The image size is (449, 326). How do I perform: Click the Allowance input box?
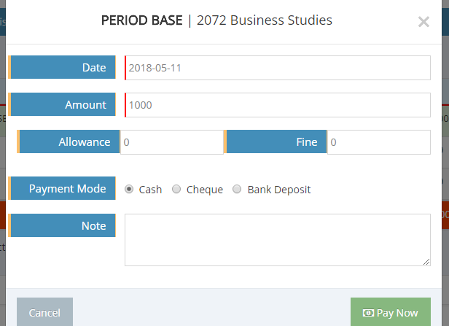pos(171,142)
